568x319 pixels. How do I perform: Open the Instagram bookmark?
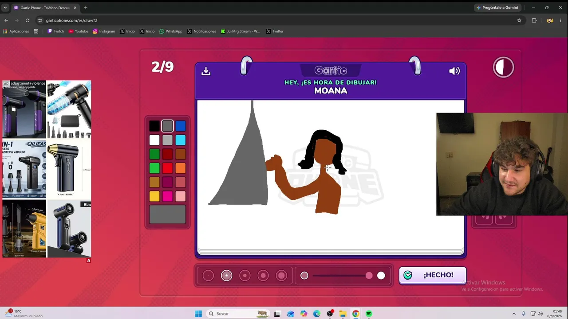[104, 31]
